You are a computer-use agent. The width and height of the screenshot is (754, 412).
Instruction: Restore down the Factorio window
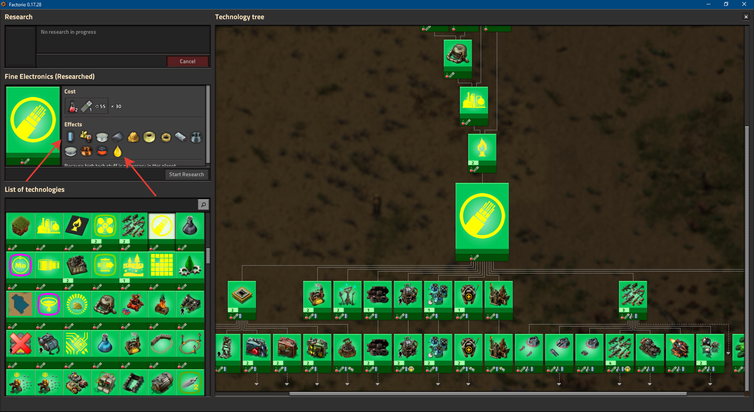pos(726,4)
